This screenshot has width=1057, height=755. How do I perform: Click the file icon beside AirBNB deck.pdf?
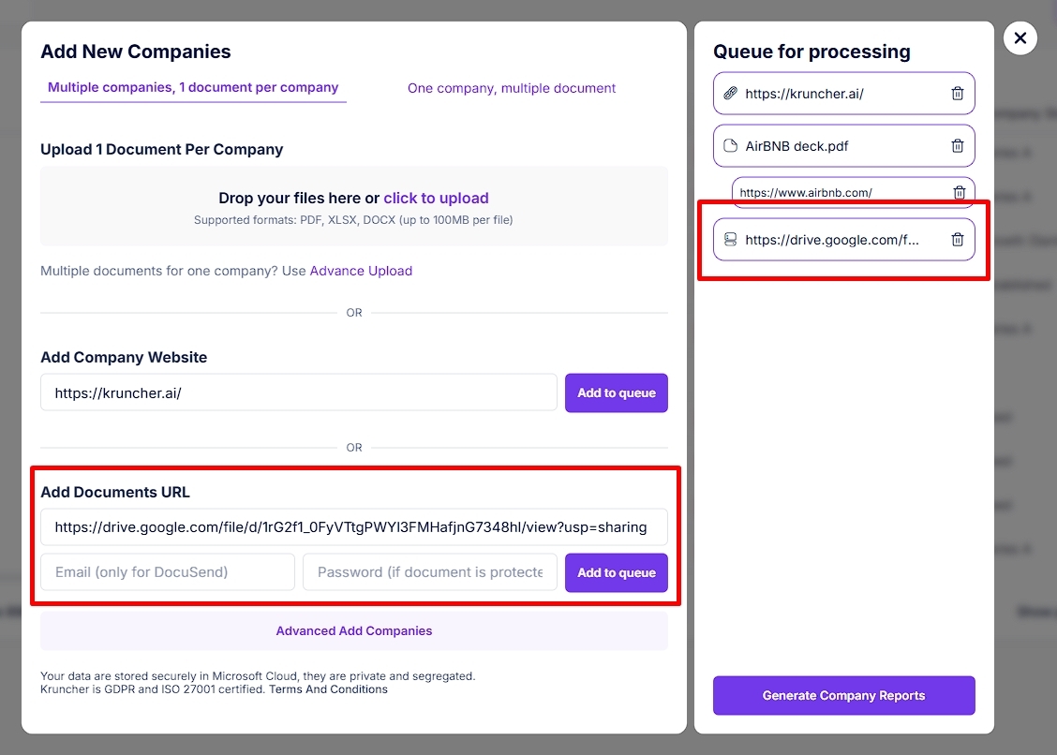[x=730, y=145]
